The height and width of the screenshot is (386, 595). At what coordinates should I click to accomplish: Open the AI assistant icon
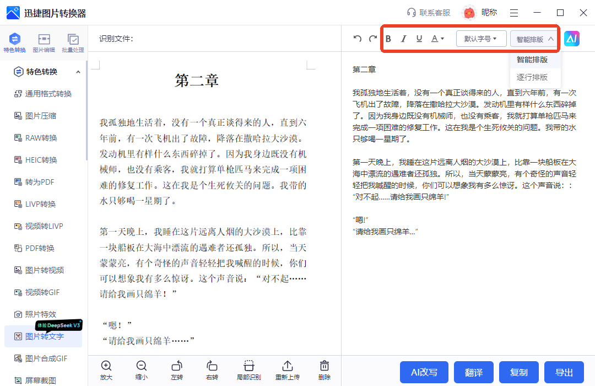pos(571,39)
